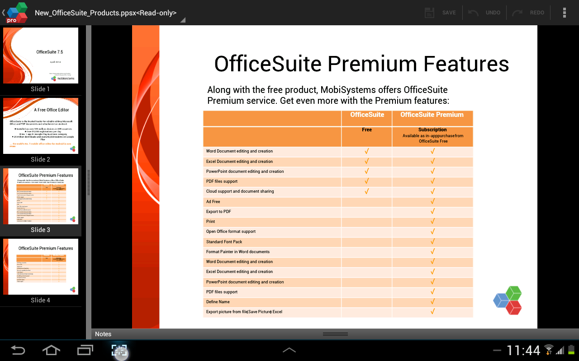
Task: Select the Slide 3 thumbnail
Action: pos(41,196)
